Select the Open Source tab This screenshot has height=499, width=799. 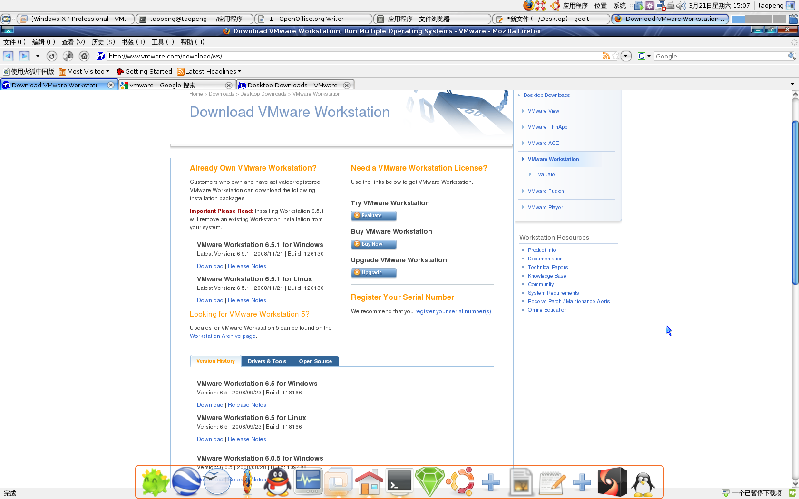click(x=315, y=361)
